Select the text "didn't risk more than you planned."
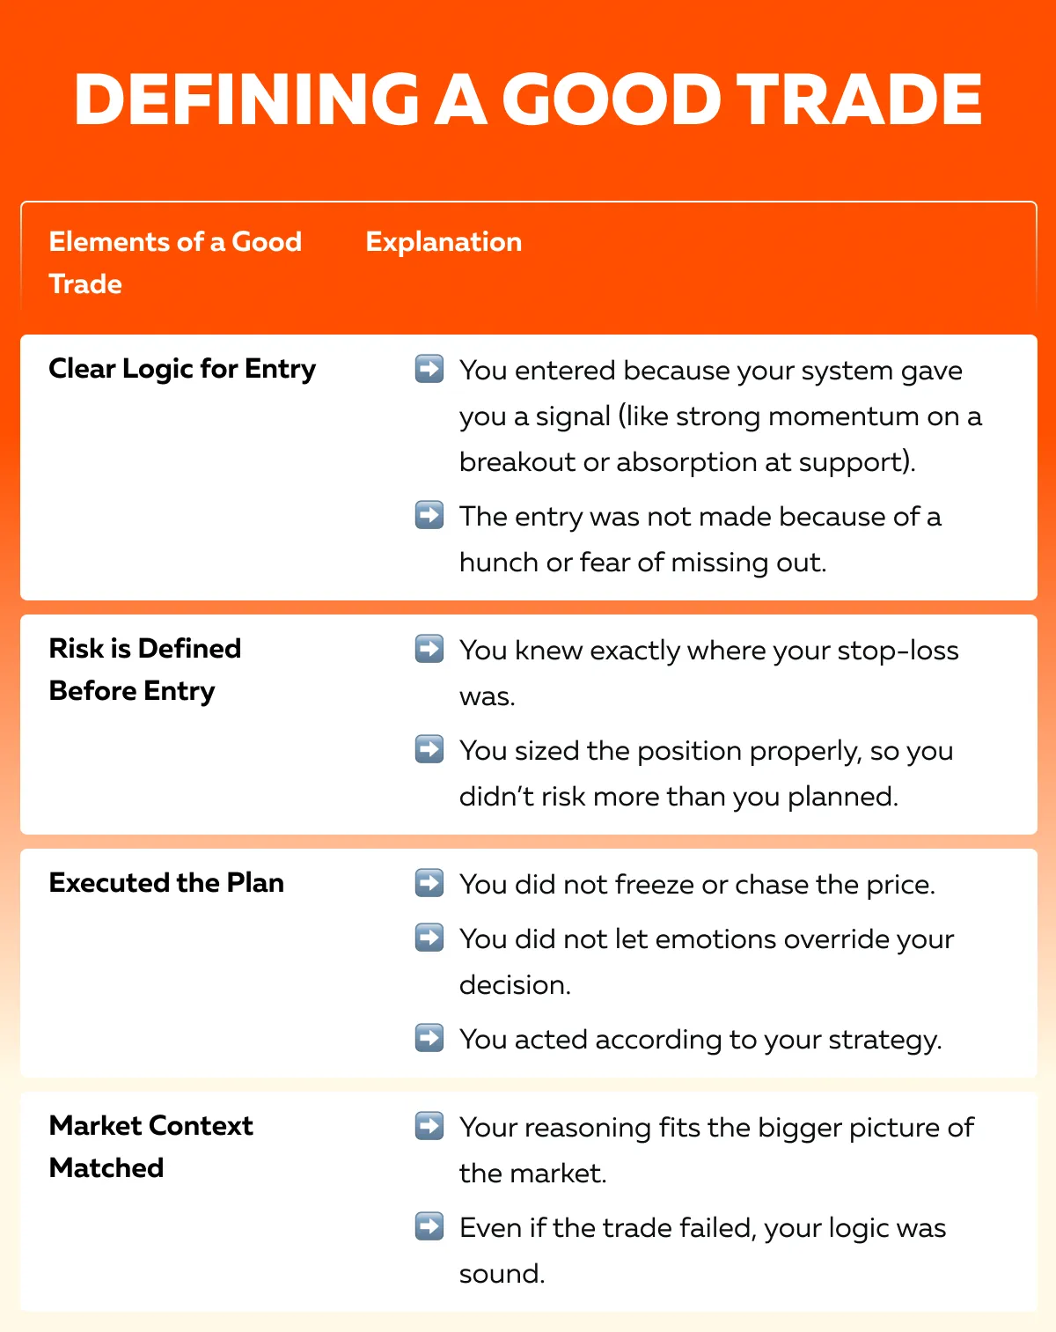Image resolution: width=1056 pixels, height=1332 pixels. coord(678,796)
